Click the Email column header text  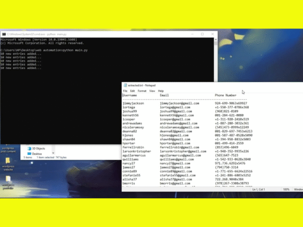(x=164, y=95)
